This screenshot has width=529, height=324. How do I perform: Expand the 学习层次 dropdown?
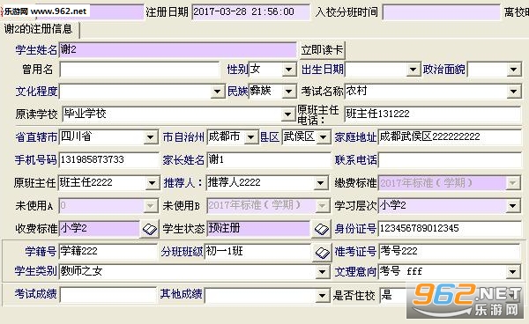coord(513,206)
